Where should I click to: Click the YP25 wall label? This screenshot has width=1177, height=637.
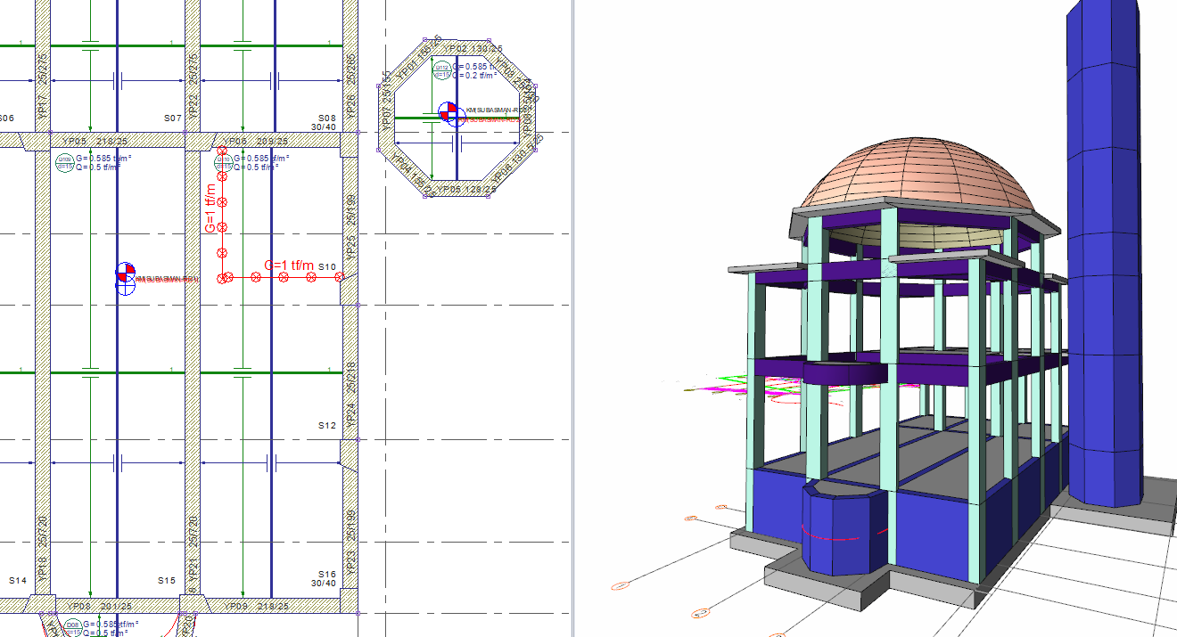pyautogui.click(x=350, y=247)
